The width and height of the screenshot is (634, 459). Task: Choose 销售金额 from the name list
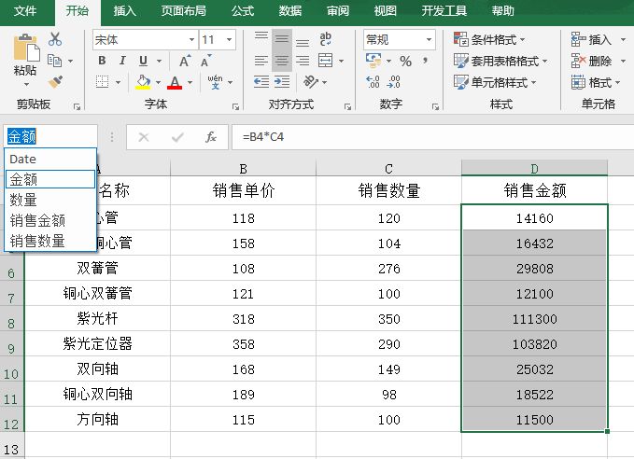coord(37,220)
